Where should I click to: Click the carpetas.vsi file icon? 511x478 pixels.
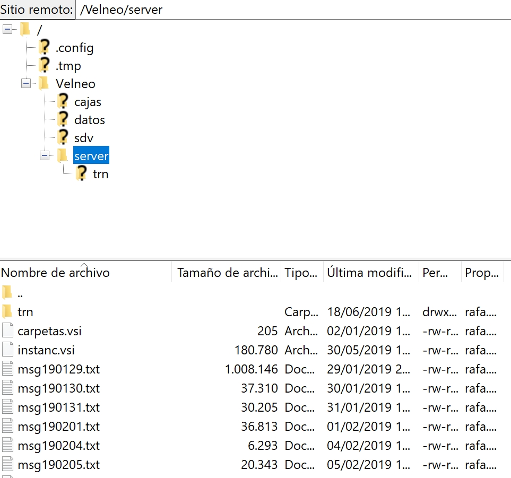point(7,331)
